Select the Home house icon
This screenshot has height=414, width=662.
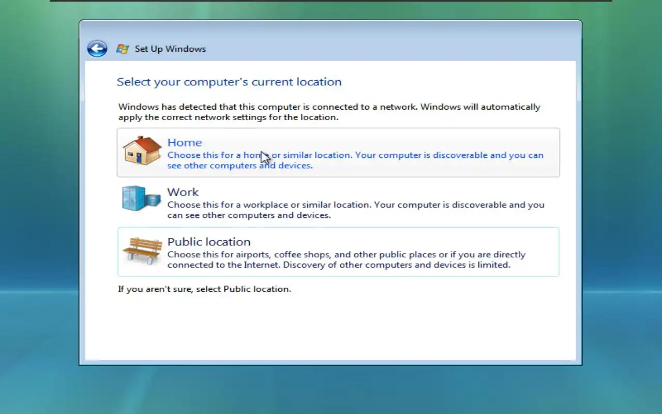tap(142, 151)
